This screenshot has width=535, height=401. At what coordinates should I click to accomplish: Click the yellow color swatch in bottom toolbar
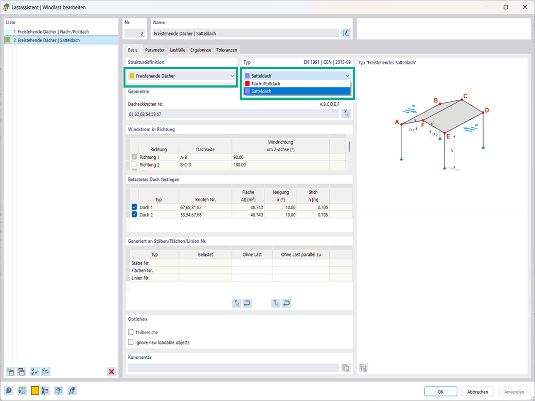point(35,391)
